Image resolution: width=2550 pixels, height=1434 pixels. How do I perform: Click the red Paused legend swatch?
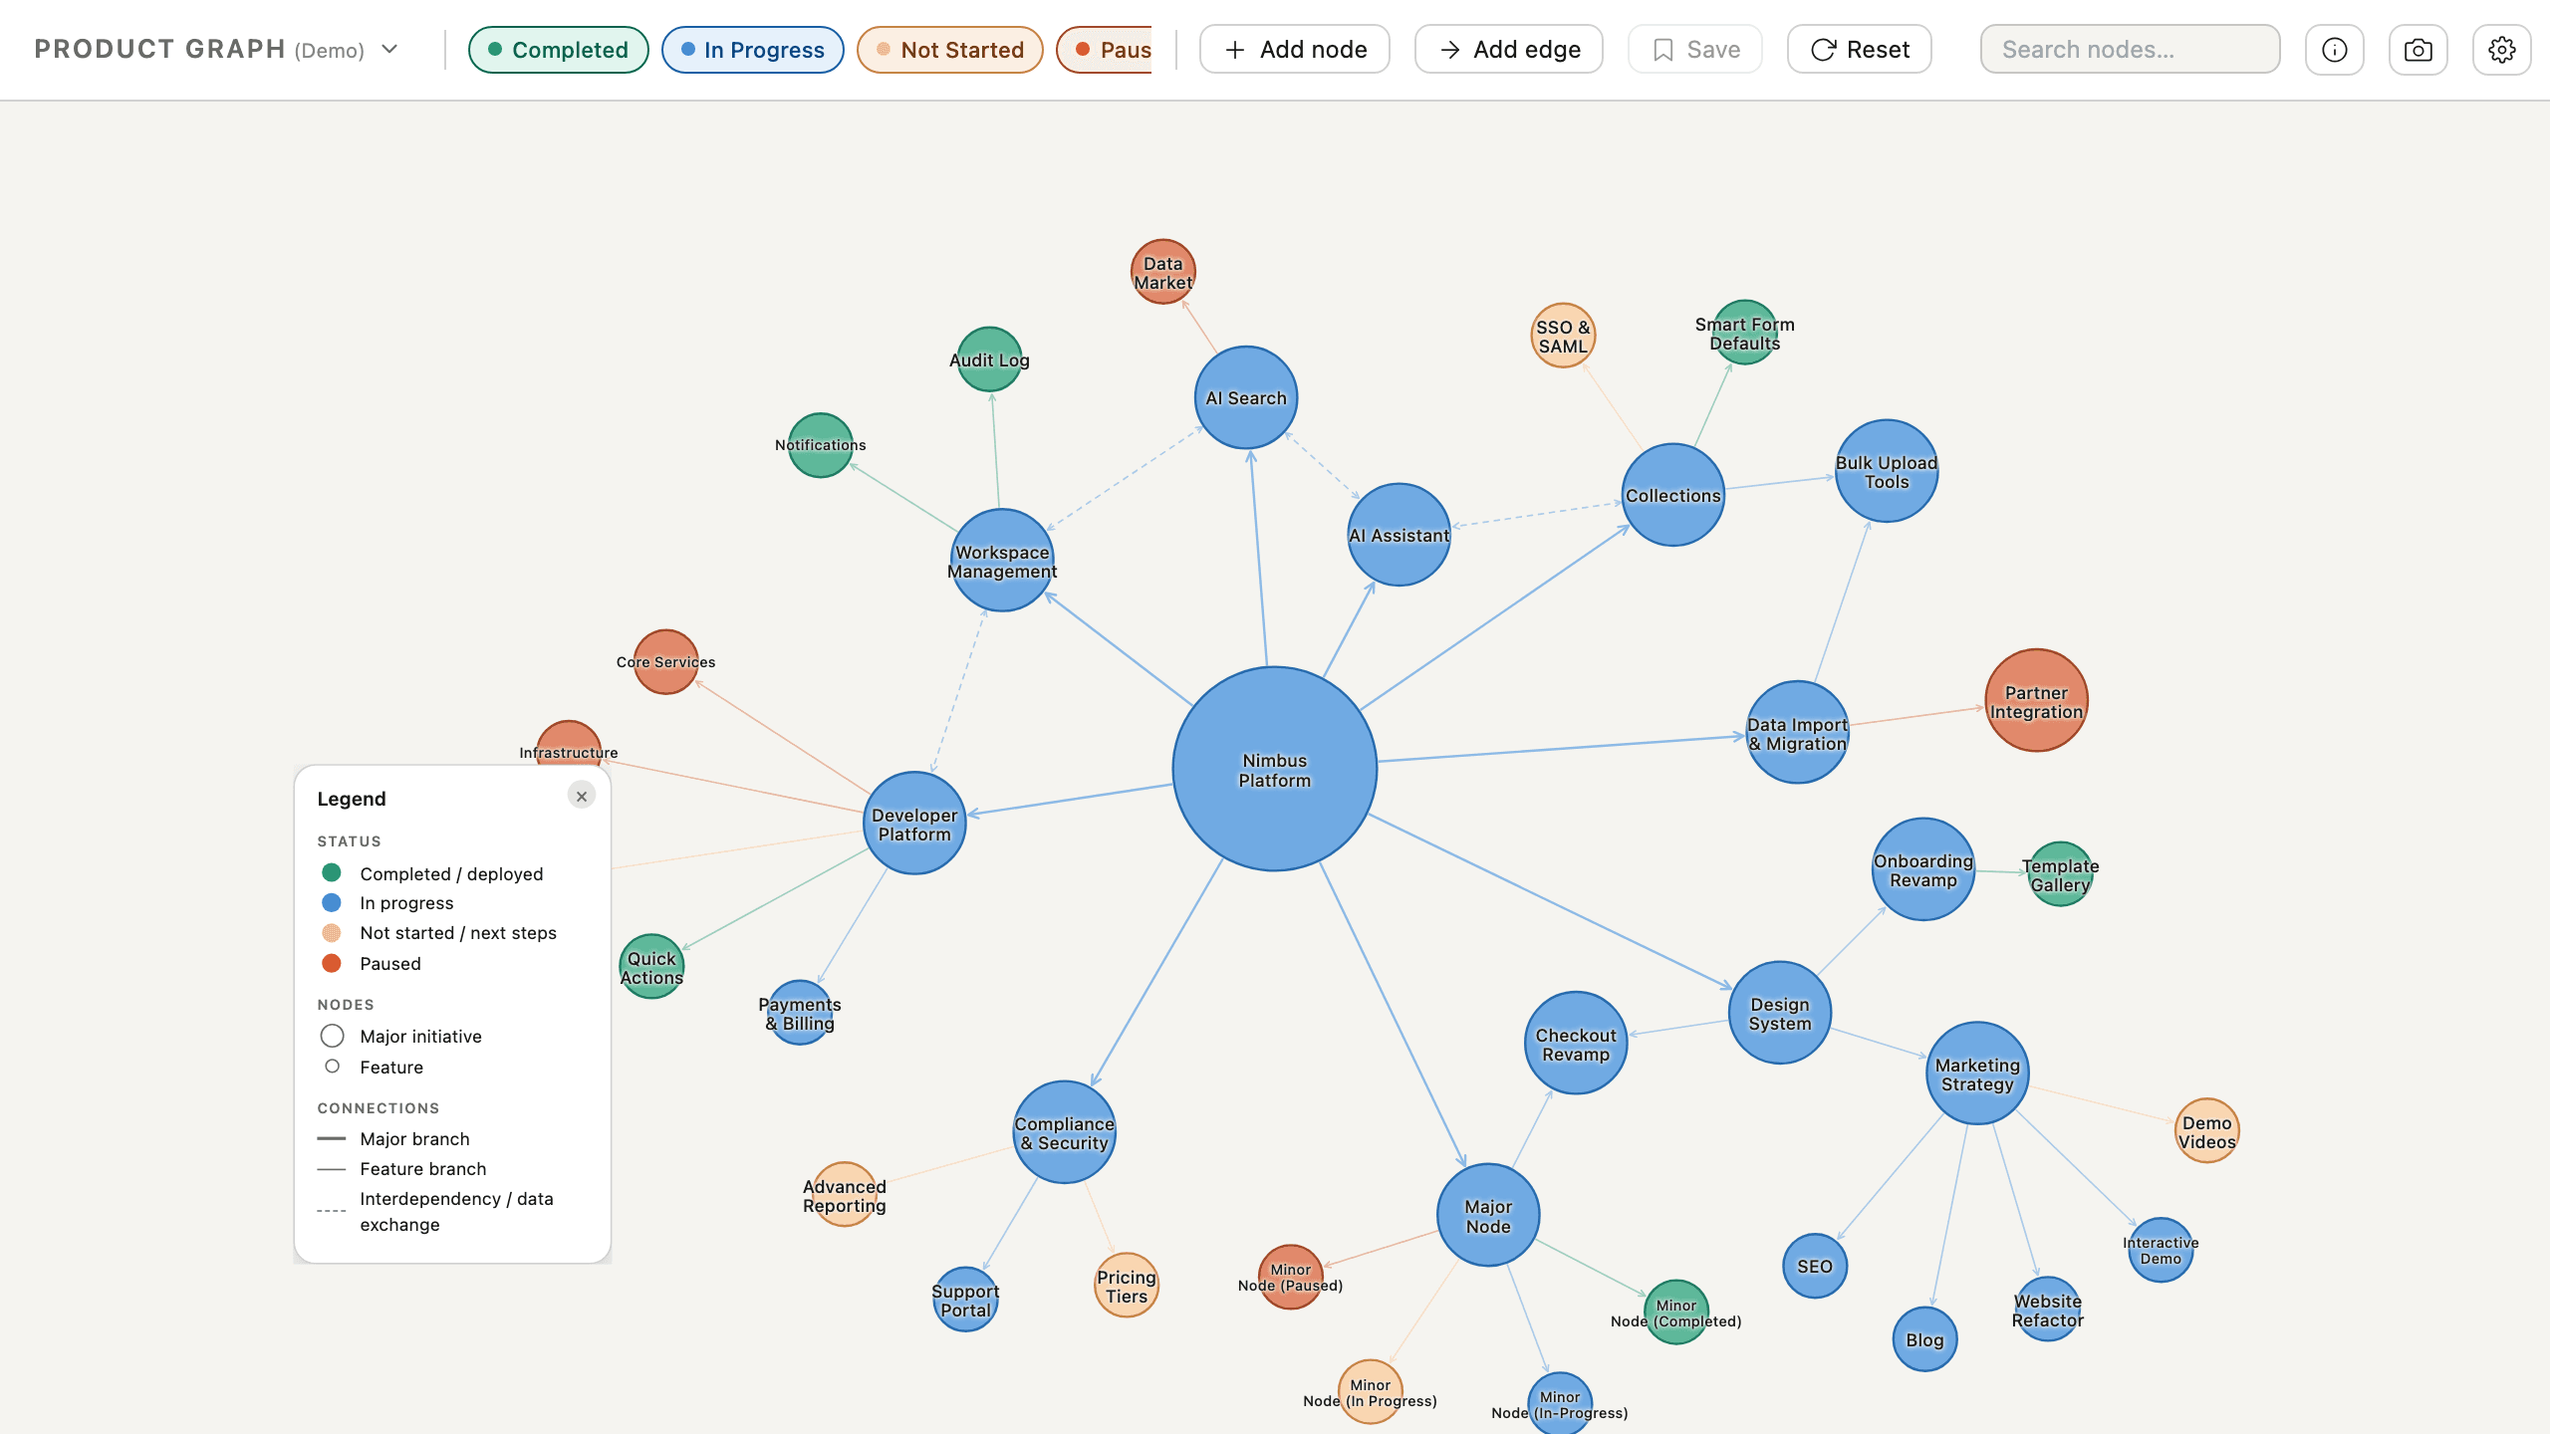[x=332, y=964]
